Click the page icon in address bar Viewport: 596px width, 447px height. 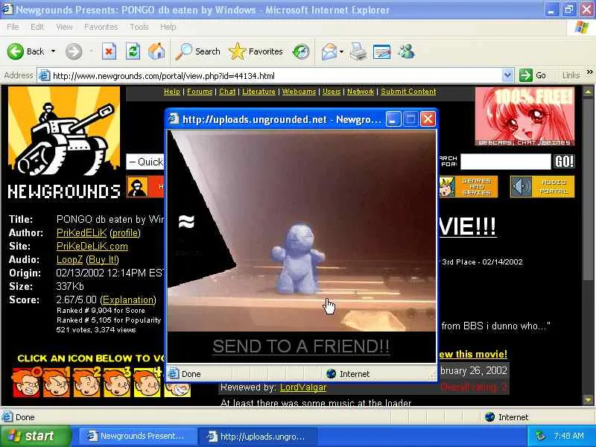[45, 76]
